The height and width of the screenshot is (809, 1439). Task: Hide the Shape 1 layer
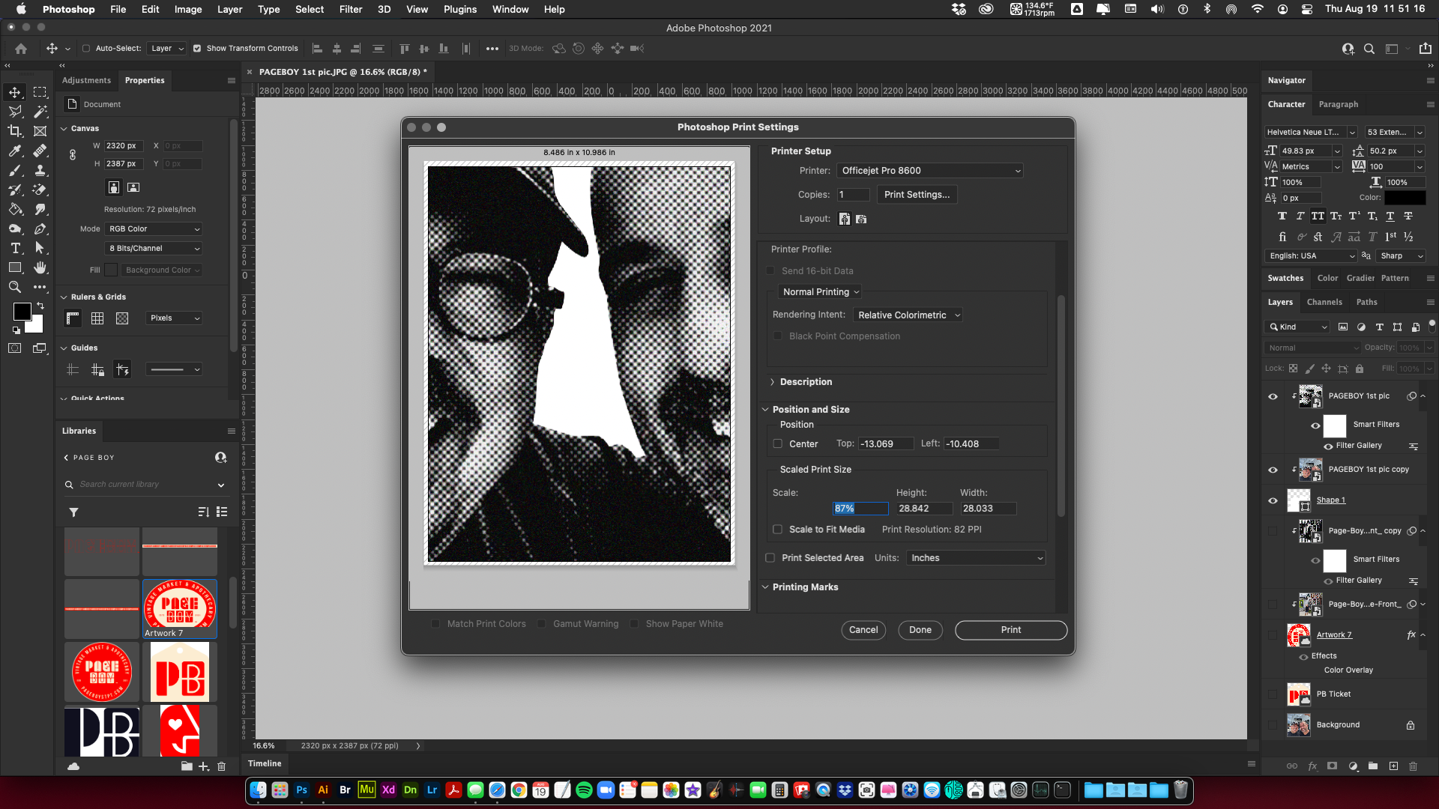click(1273, 500)
